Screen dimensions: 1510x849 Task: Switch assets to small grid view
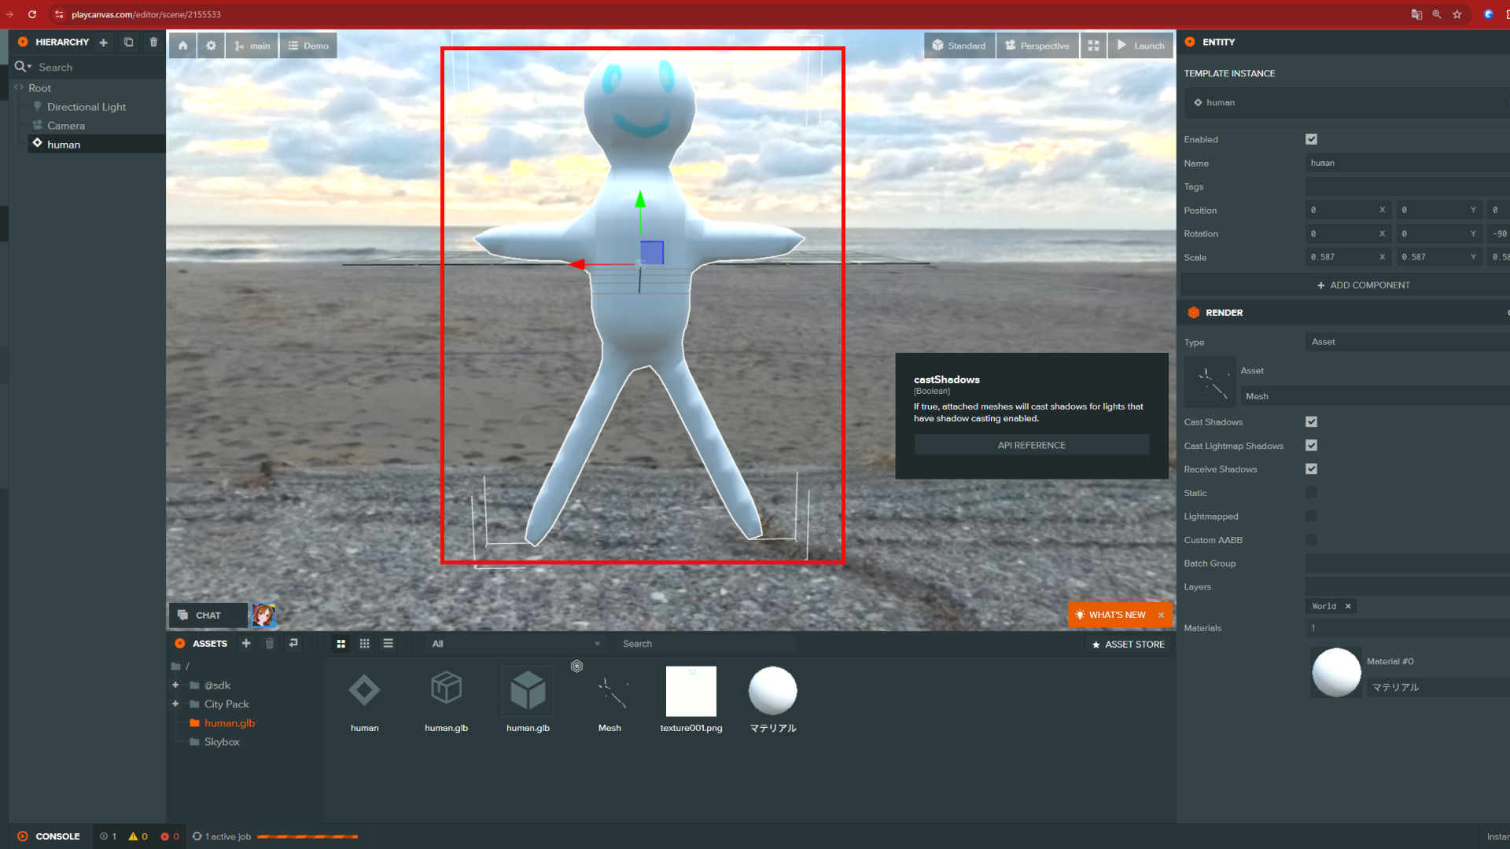364,644
